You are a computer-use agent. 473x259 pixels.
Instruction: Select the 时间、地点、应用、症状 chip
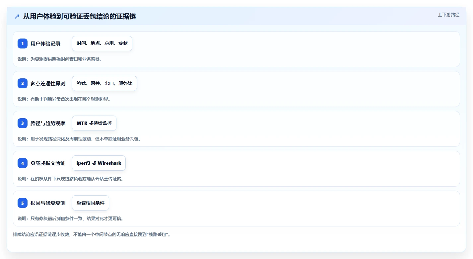point(102,43)
